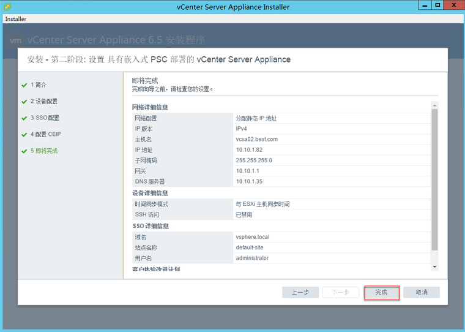The height and width of the screenshot is (332, 465).
Task: Click the hostname value vcsa02.best.com
Action: pos(257,139)
